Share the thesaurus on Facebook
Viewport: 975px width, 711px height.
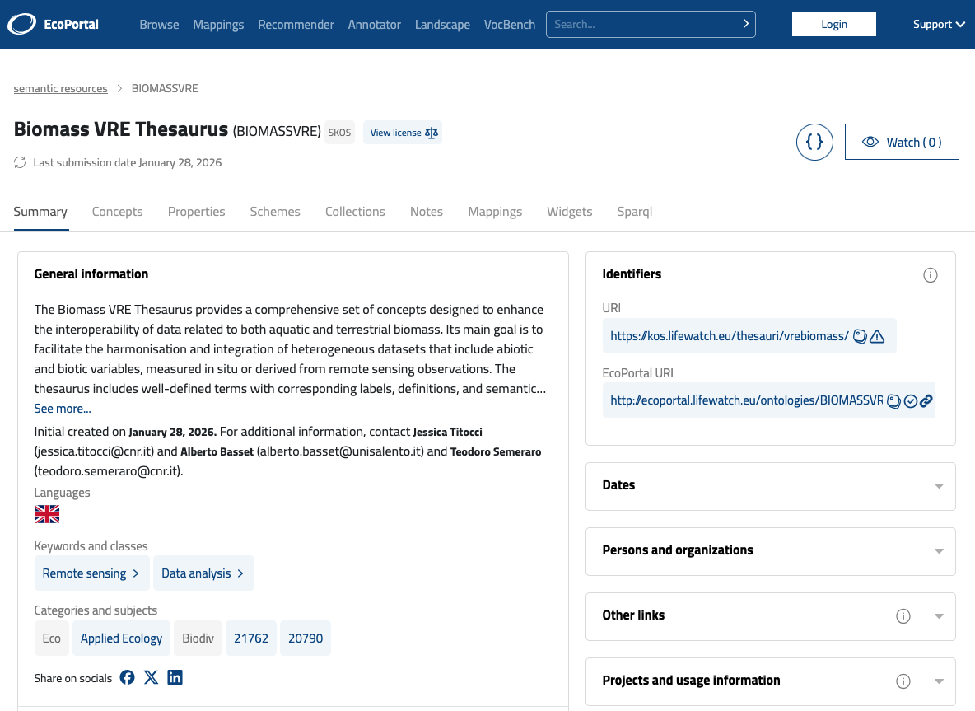point(127,677)
